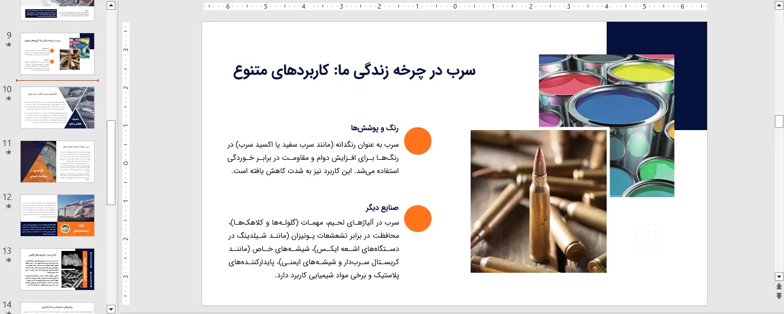Open slide 11 thumbnail with orange triangle
The height and width of the screenshot is (314, 784).
pos(57,162)
